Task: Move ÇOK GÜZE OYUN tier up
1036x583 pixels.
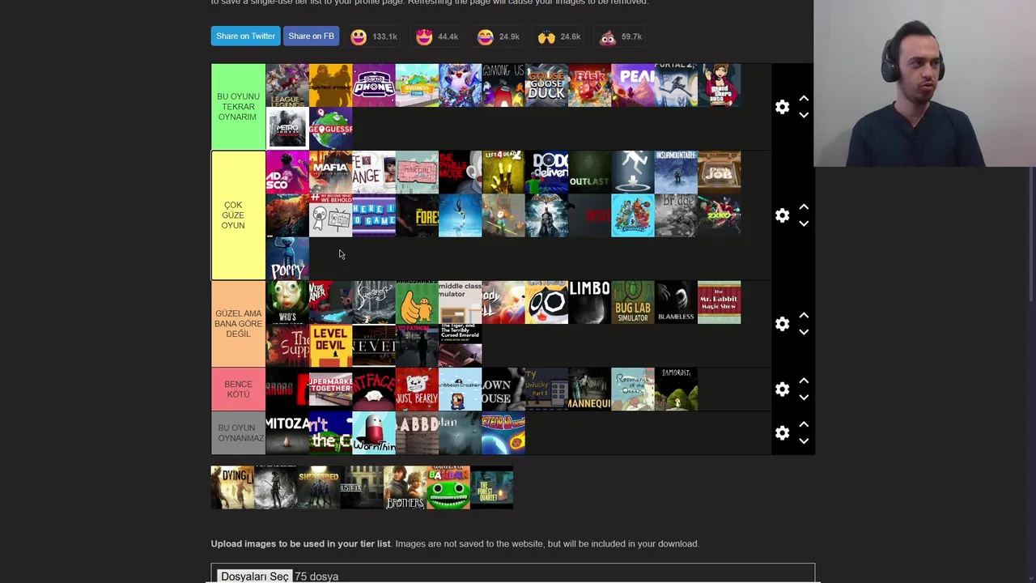Action: (x=804, y=206)
